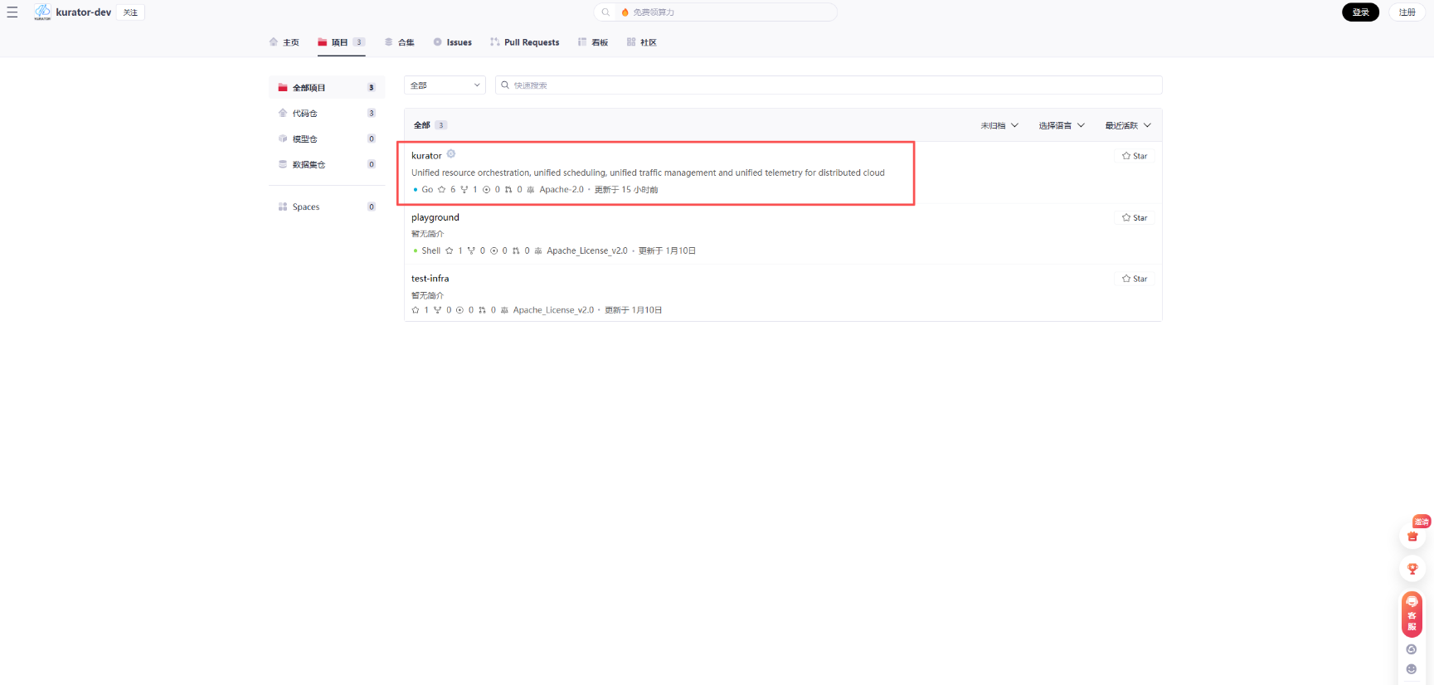Switch to the 社区 community tab
The width and height of the screenshot is (1434, 685).
point(642,42)
